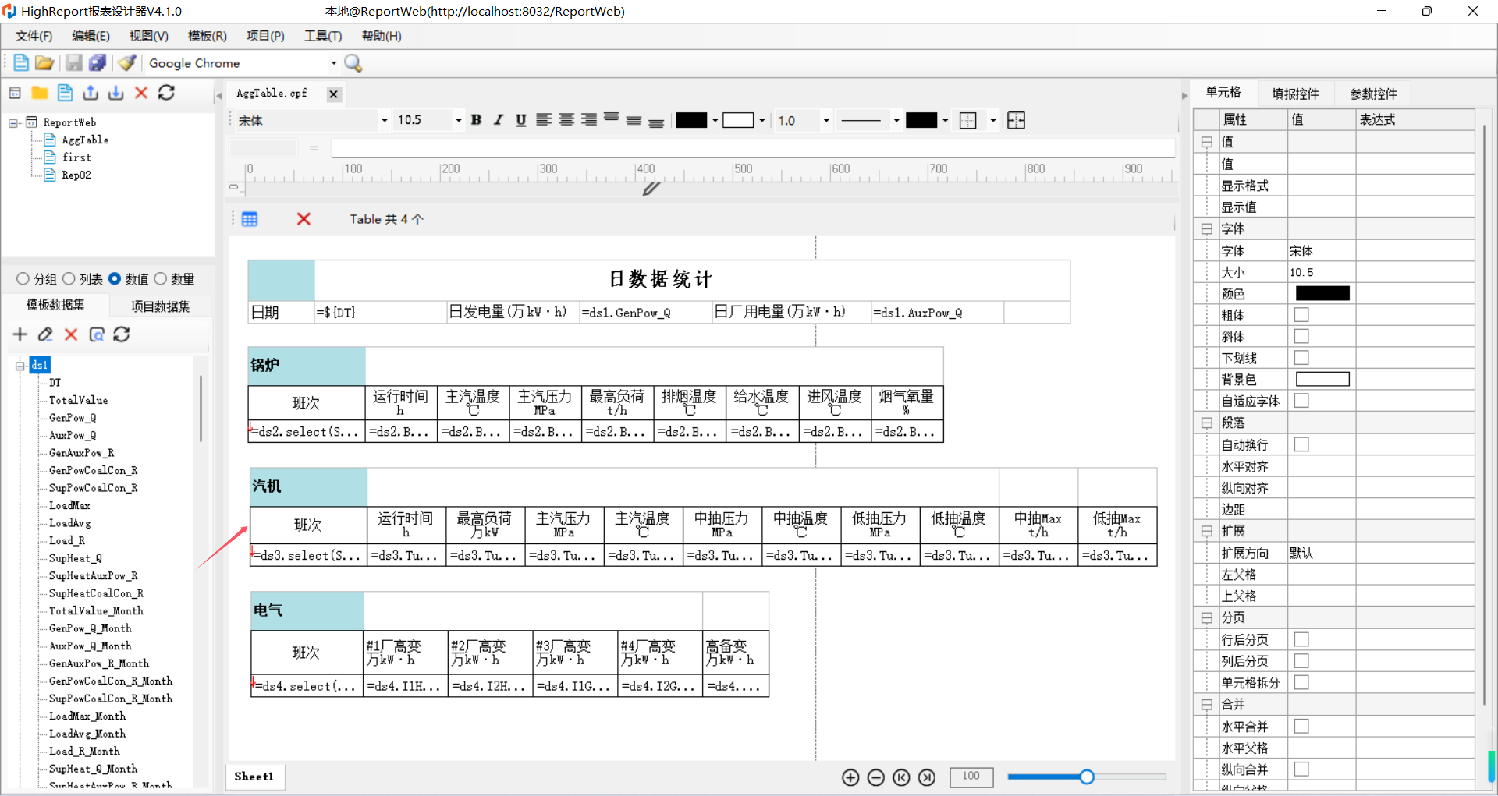
Task: Open the first report in project tree
Action: coord(76,157)
